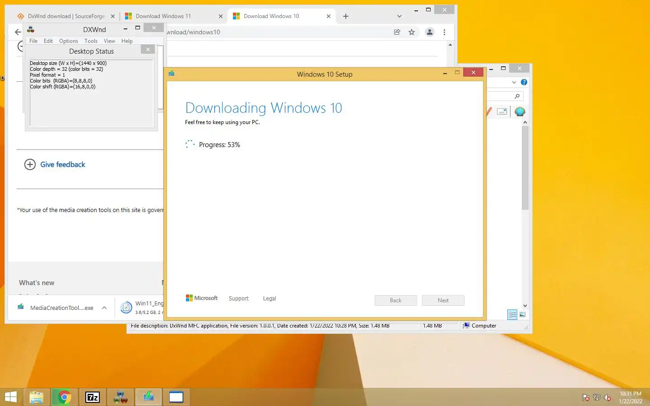Click the Windows 10 Setup title bar icon

click(x=172, y=73)
